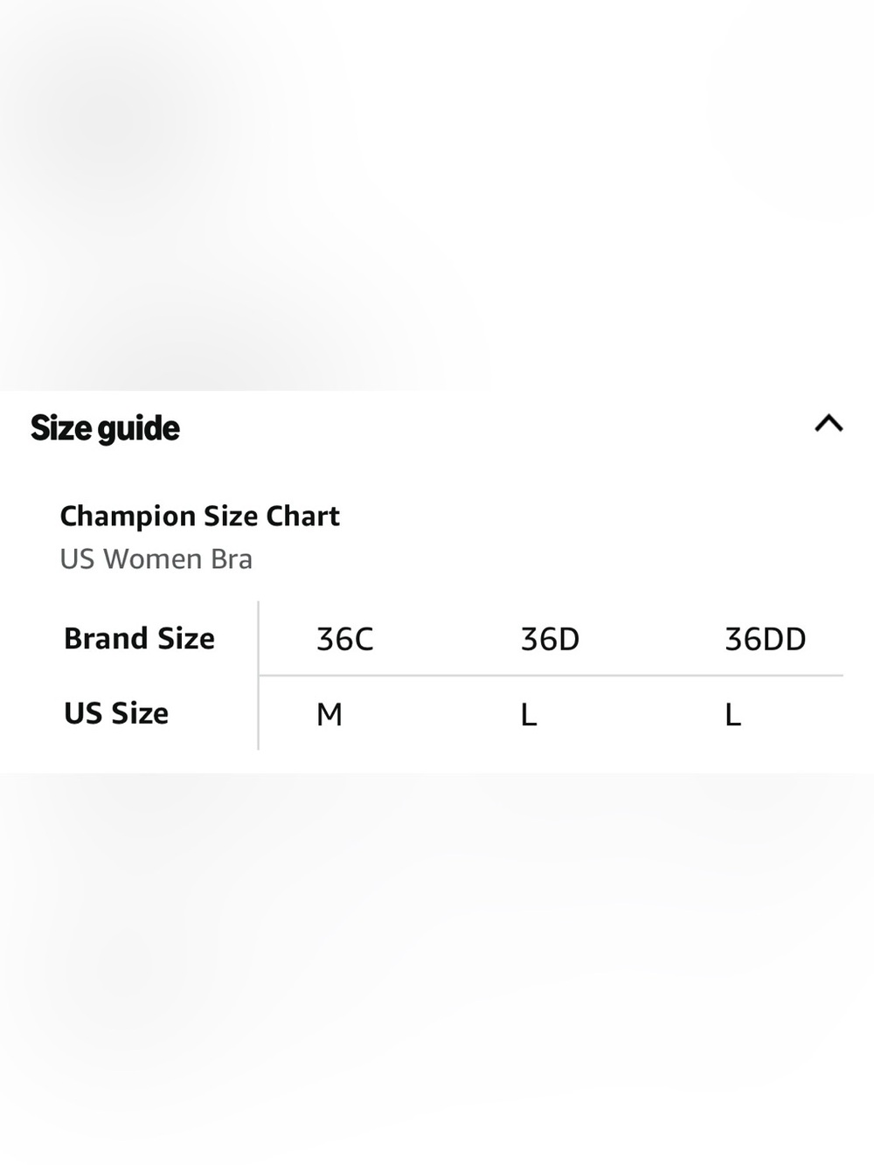Select the Brand Size row header
The image size is (874, 1165).
pyautogui.click(x=139, y=639)
